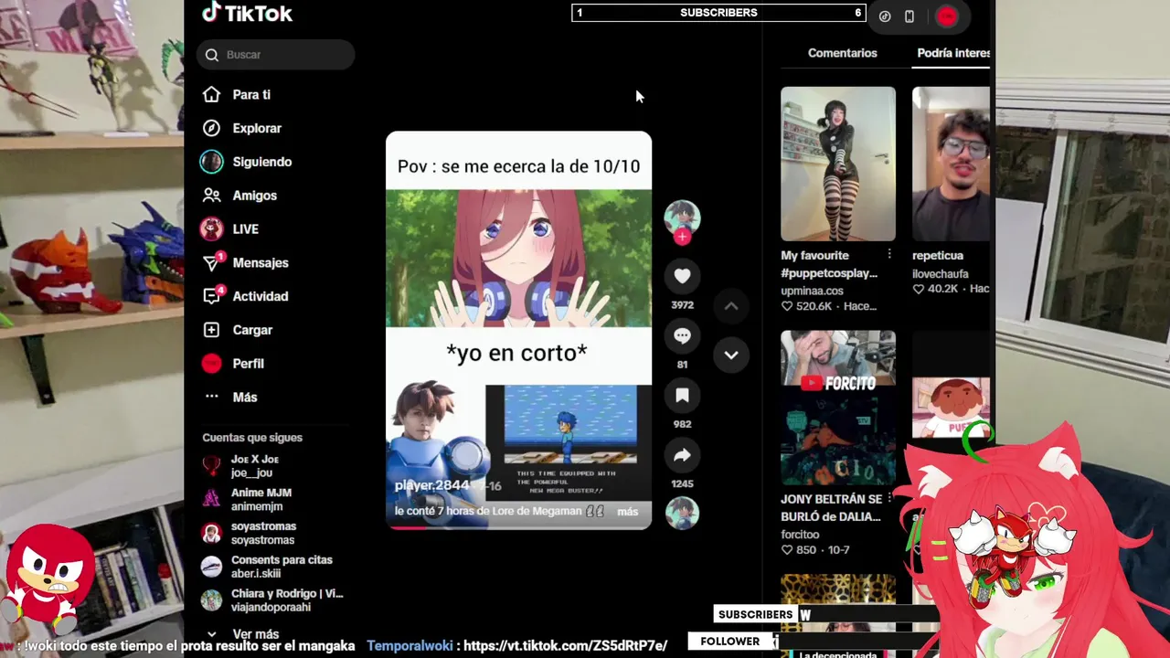Click the Cuentas que sigues heading
Viewport: 1170px width, 658px height.
pos(252,438)
